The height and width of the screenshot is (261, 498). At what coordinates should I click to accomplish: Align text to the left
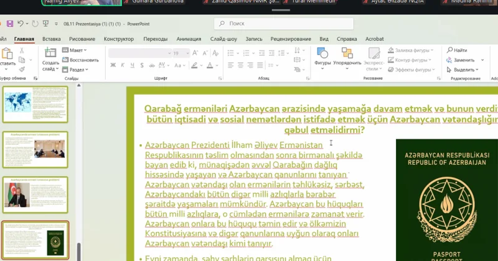point(230,65)
